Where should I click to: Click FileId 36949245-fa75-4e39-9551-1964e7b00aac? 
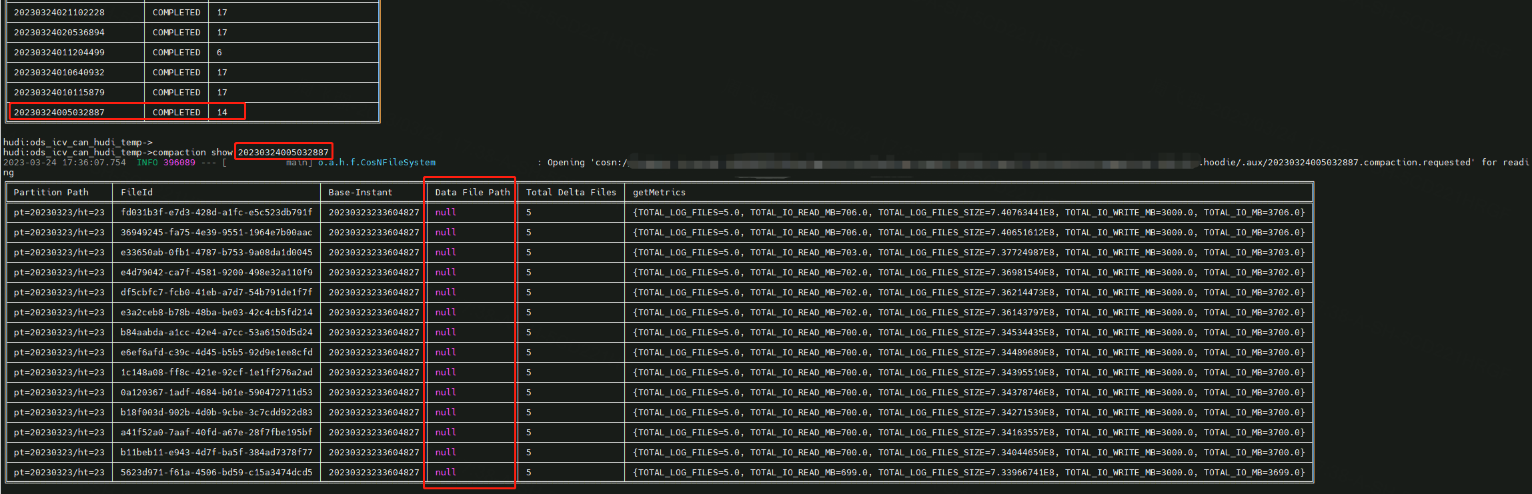pos(217,232)
